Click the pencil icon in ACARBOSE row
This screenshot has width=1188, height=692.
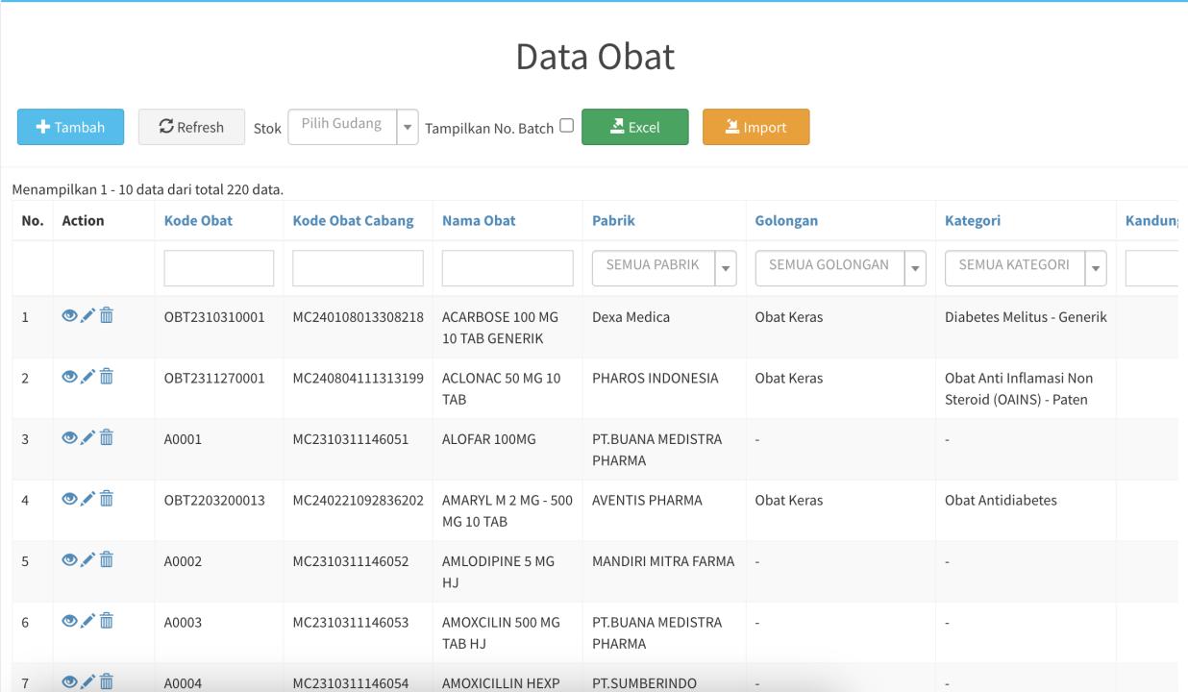(x=87, y=315)
